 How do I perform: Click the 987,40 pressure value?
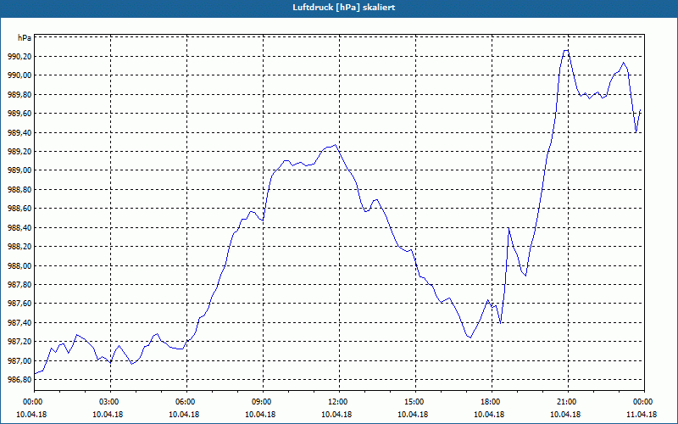pos(19,323)
